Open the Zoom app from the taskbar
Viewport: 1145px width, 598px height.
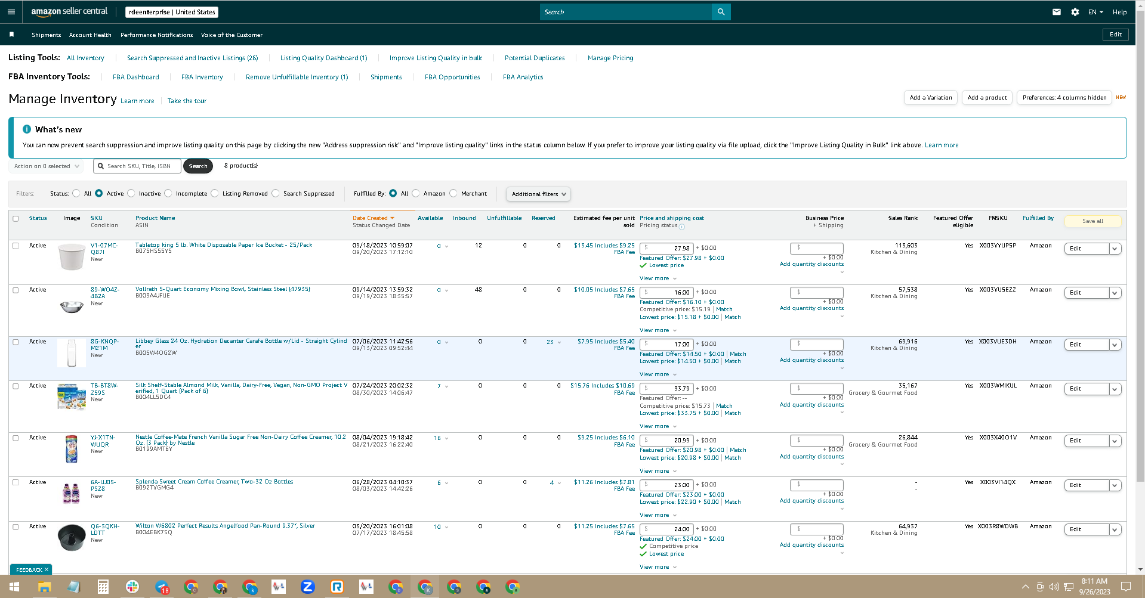(308, 587)
